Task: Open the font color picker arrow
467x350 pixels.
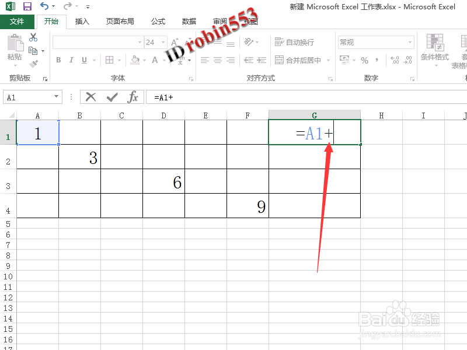Action: click(163, 60)
